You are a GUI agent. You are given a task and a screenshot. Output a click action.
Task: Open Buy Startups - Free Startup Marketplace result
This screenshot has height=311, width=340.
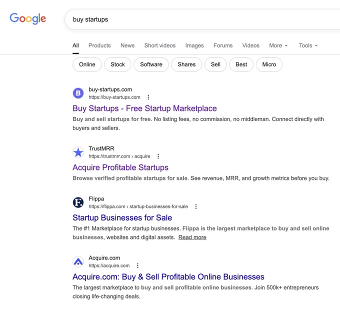[144, 108]
